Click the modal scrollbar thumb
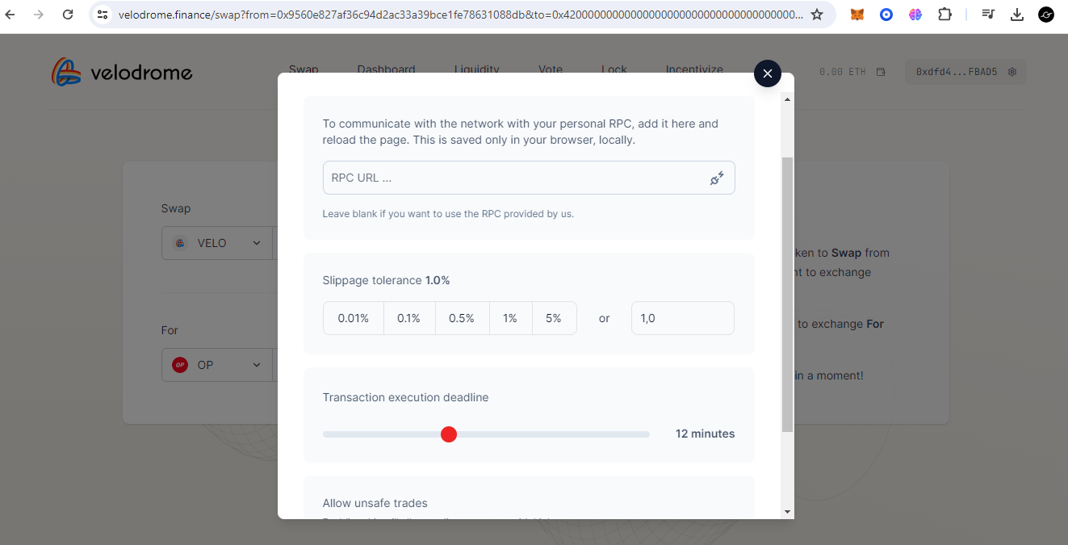Viewport: 1068px width, 545px height. click(x=787, y=295)
